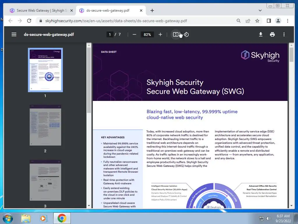This screenshot has width=298, height=224.
Task: Select page 2 thumbnail
Action: click(x=45, y=125)
